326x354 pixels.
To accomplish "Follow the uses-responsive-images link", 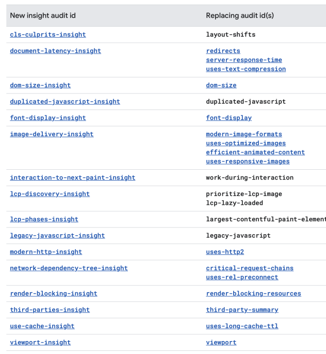I will (x=248, y=162).
